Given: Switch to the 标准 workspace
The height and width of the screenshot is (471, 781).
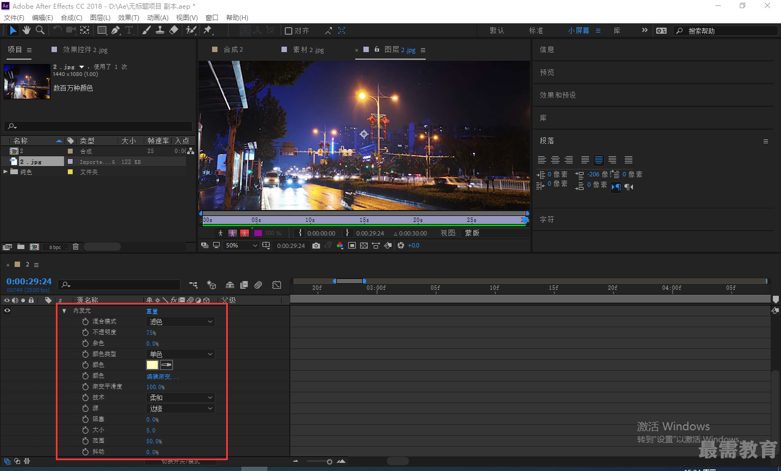Looking at the screenshot, I should pos(536,30).
